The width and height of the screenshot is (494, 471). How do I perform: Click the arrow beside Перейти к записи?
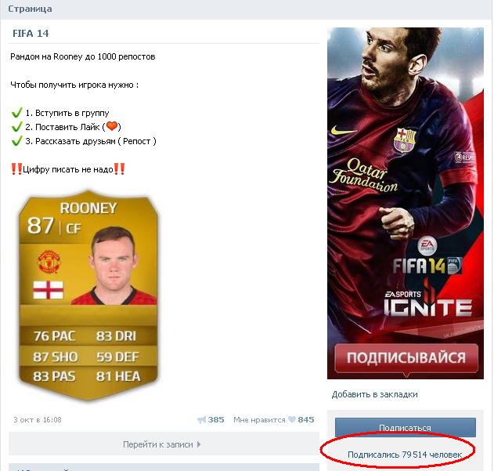(199, 444)
